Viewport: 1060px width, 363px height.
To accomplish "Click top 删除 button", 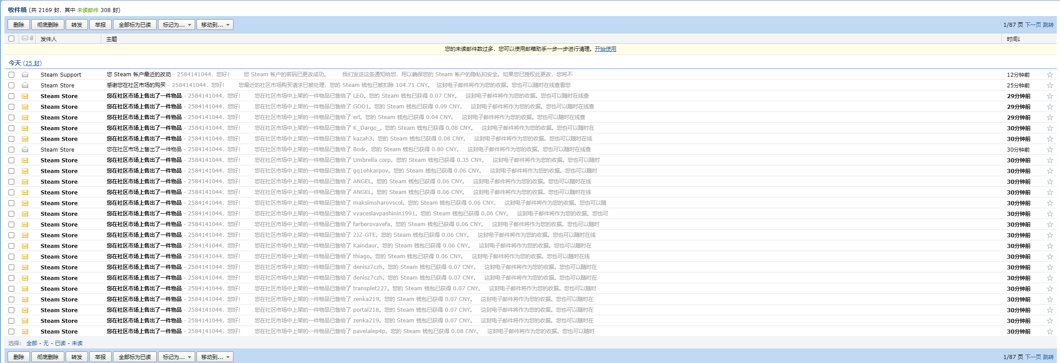I will [19, 25].
